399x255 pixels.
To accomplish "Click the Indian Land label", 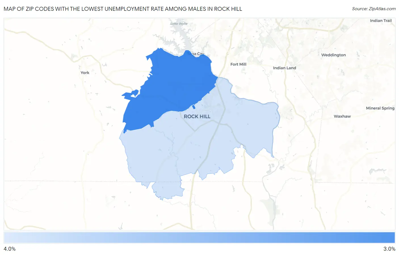I will pyautogui.click(x=284, y=68).
